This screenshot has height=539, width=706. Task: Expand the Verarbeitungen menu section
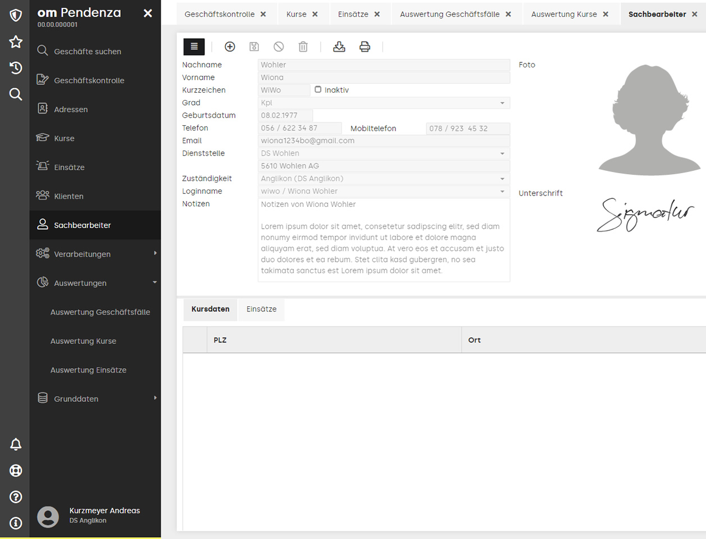coord(95,254)
